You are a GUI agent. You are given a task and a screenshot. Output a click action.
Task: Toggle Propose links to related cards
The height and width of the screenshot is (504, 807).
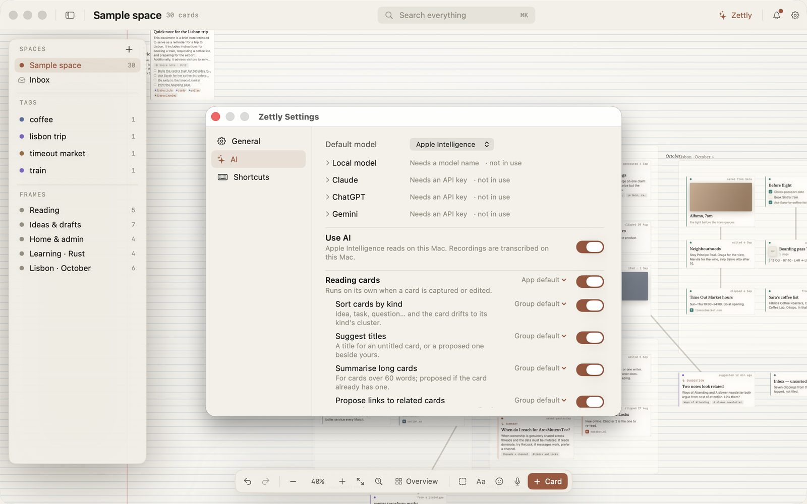(590, 402)
